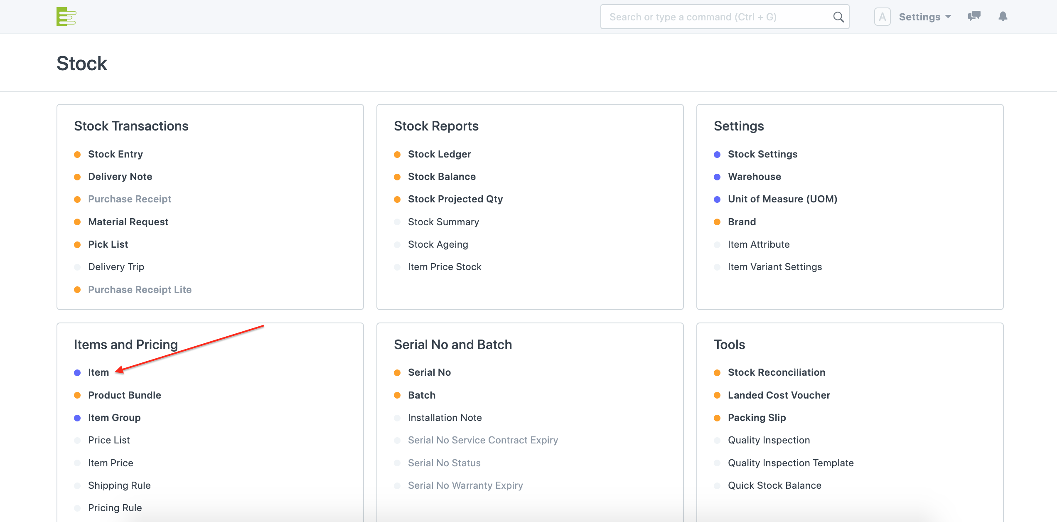Open Item Group link
The image size is (1057, 522).
pyautogui.click(x=114, y=418)
